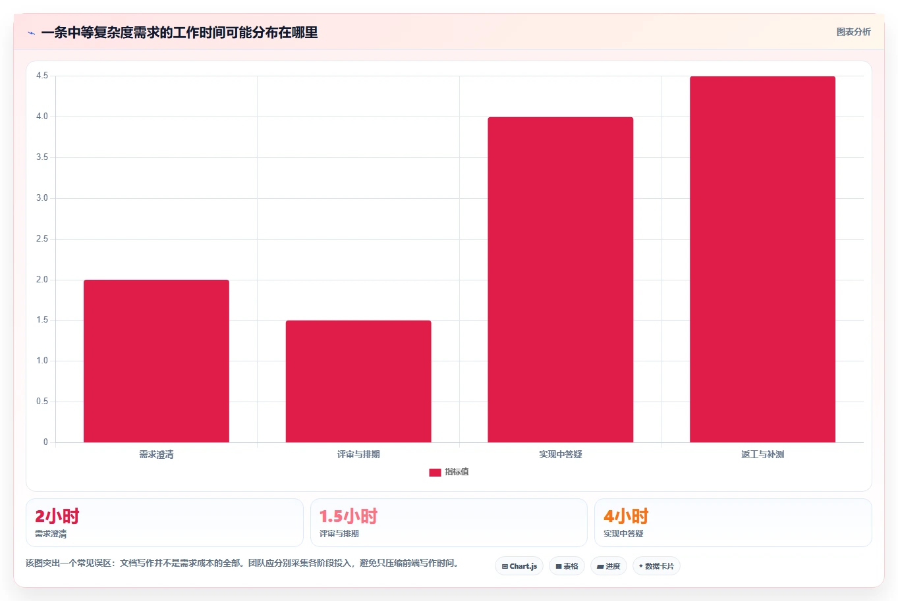Click the 数据卡片 chip star icon

coord(640,566)
